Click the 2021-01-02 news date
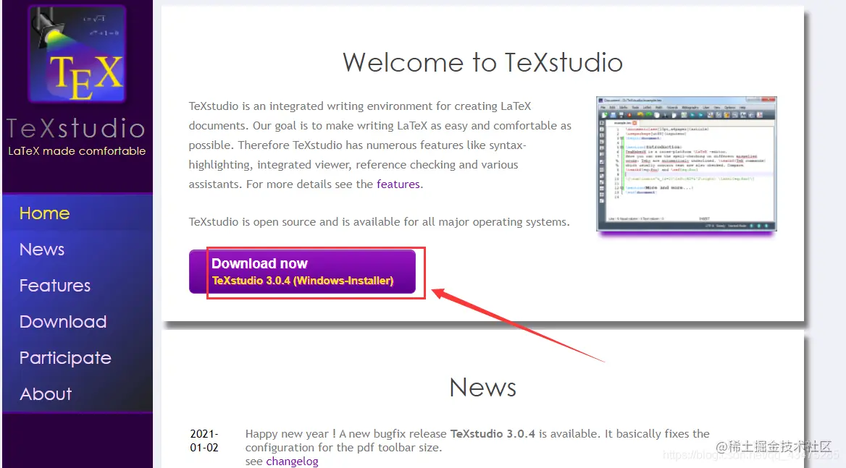This screenshot has width=846, height=468. [x=204, y=441]
